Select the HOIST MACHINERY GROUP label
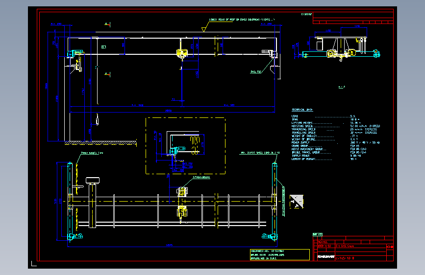The width and height of the screenshot is (425, 275). [307, 149]
